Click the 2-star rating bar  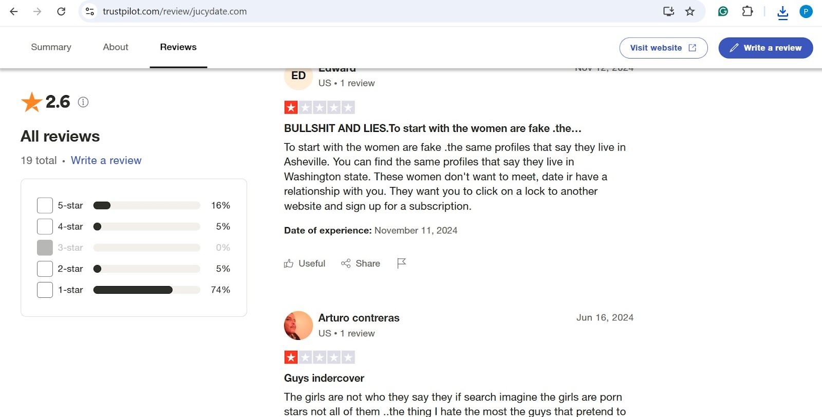pyautogui.click(x=146, y=269)
